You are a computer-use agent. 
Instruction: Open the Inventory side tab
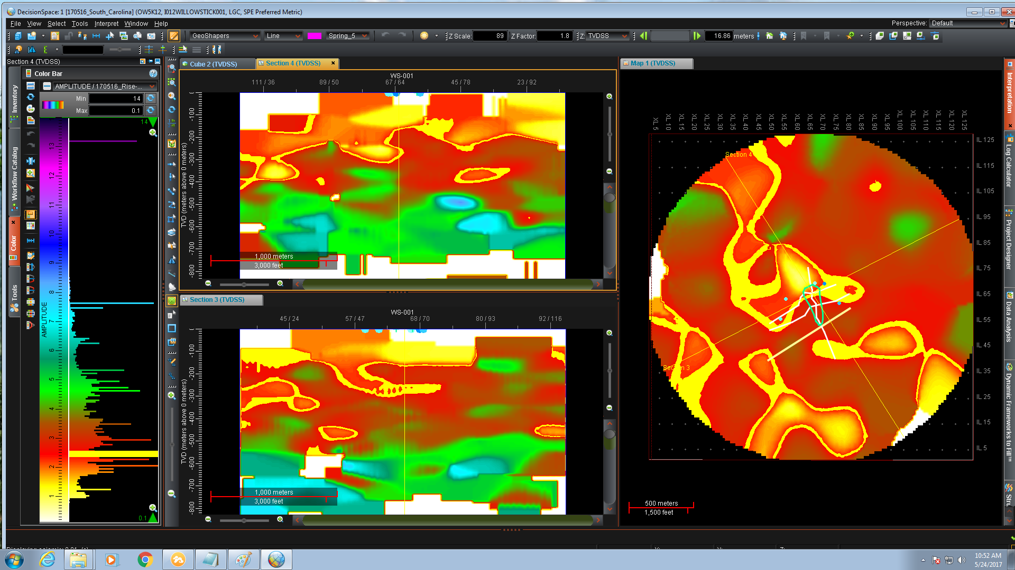pos(15,99)
